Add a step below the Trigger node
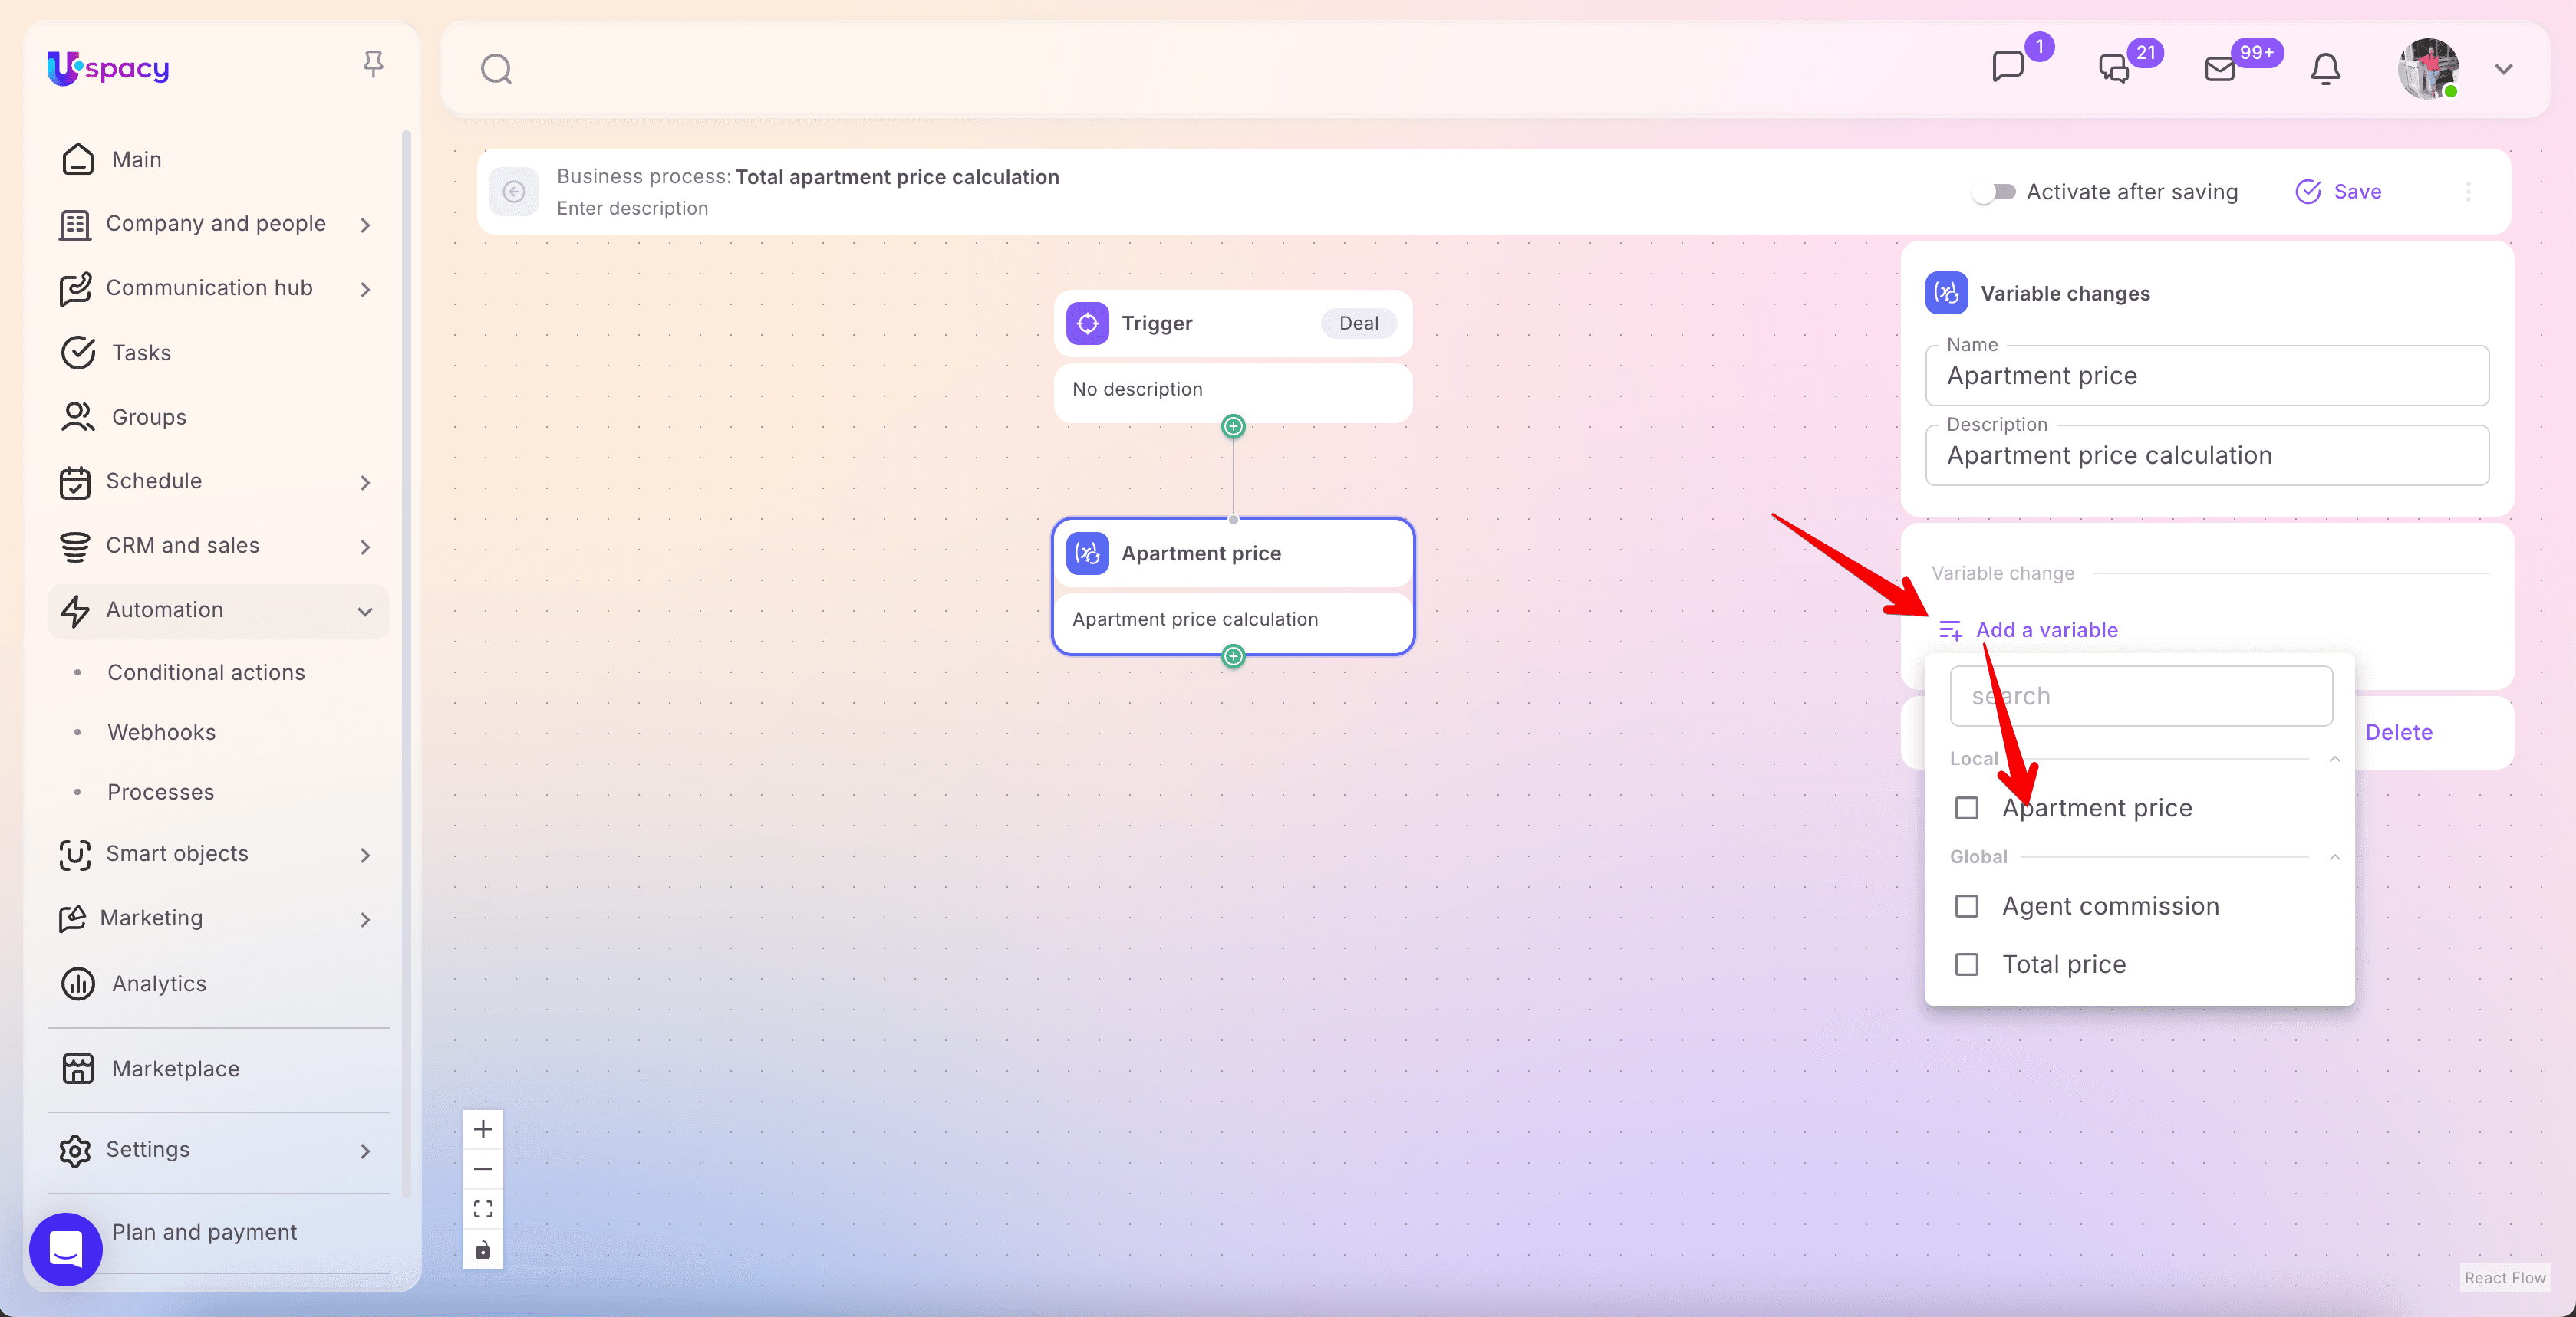 click(1233, 427)
